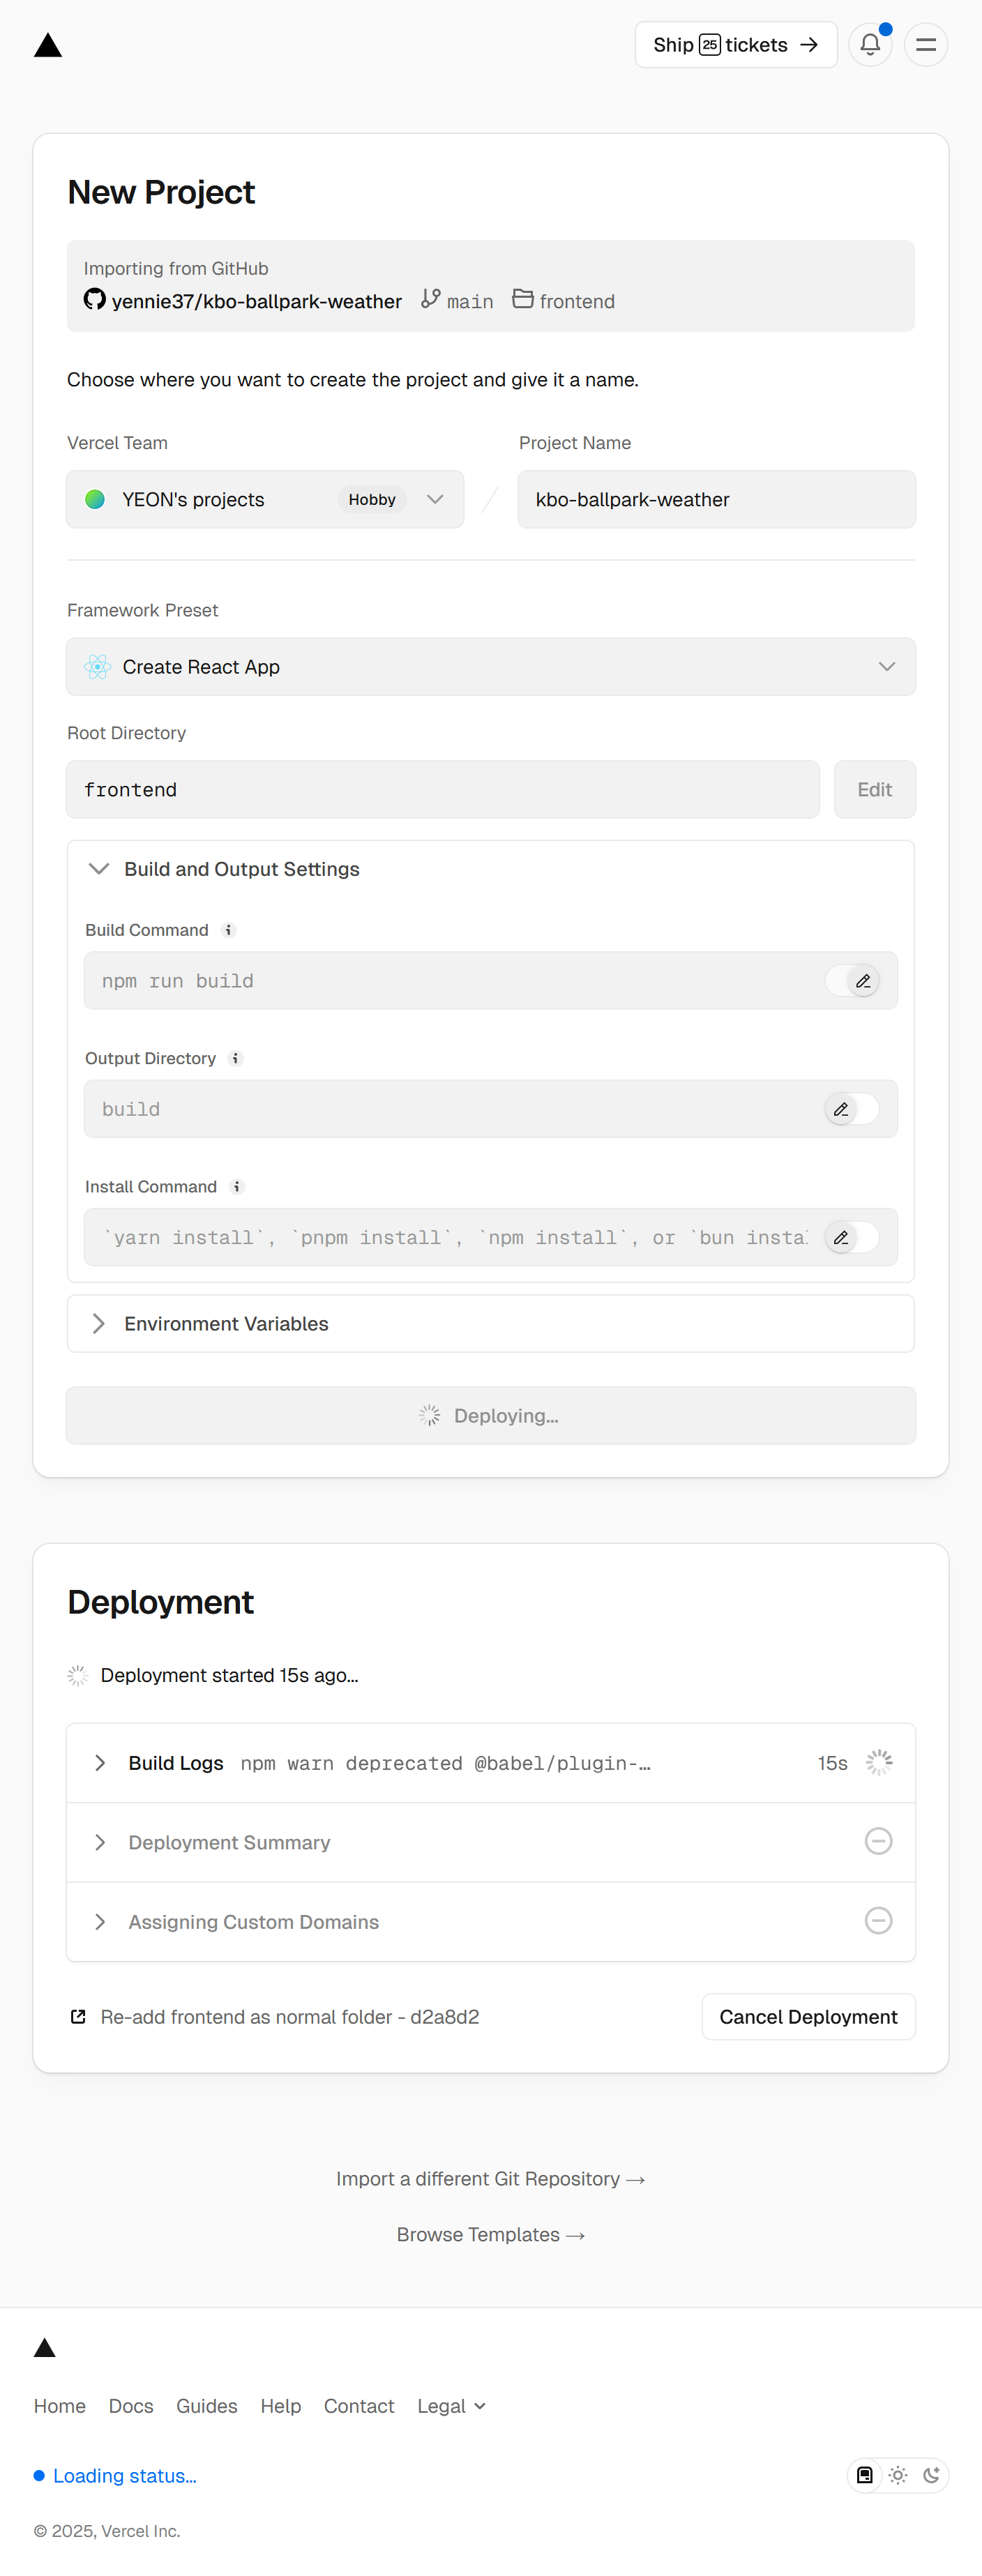The height and width of the screenshot is (2576, 982).
Task: Select the system theme icon
Action: tap(865, 2475)
